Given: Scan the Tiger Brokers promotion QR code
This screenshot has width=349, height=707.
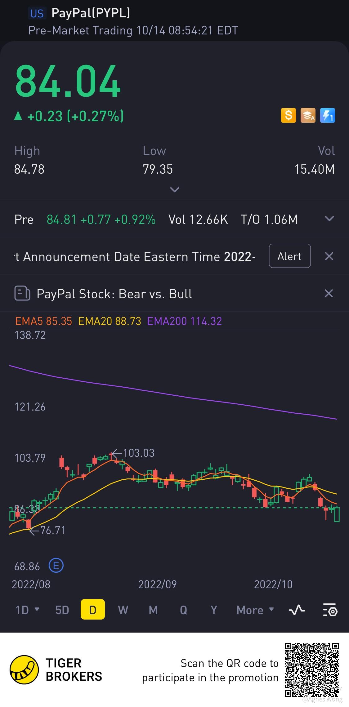Looking at the screenshot, I should (312, 670).
